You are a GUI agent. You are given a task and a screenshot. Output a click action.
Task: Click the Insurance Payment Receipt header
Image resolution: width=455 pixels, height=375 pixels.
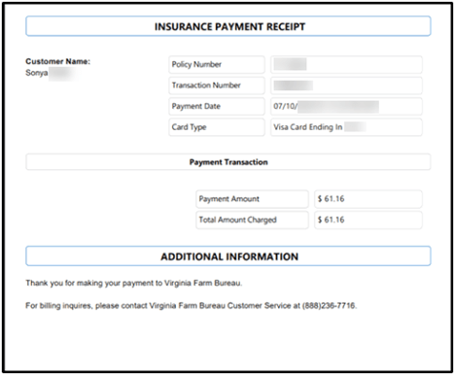(x=228, y=26)
